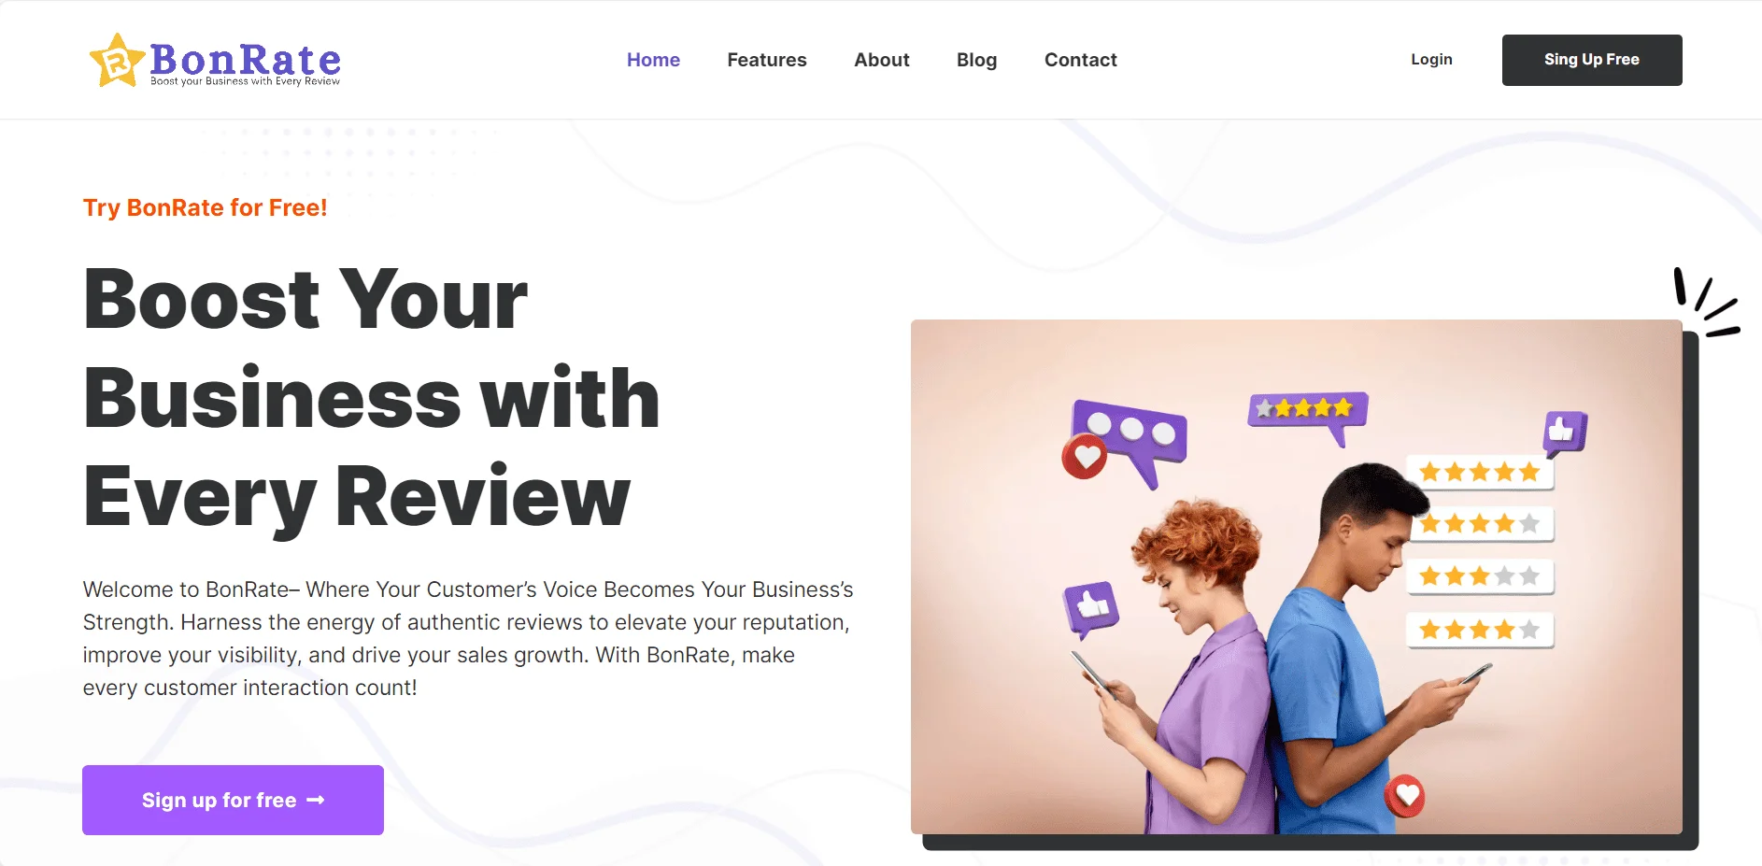Click the red heart icon near chat bubble
The width and height of the screenshot is (1762, 866).
(x=1085, y=457)
